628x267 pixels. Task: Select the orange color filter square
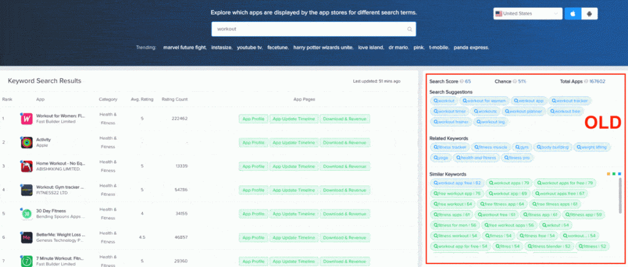tap(608, 175)
